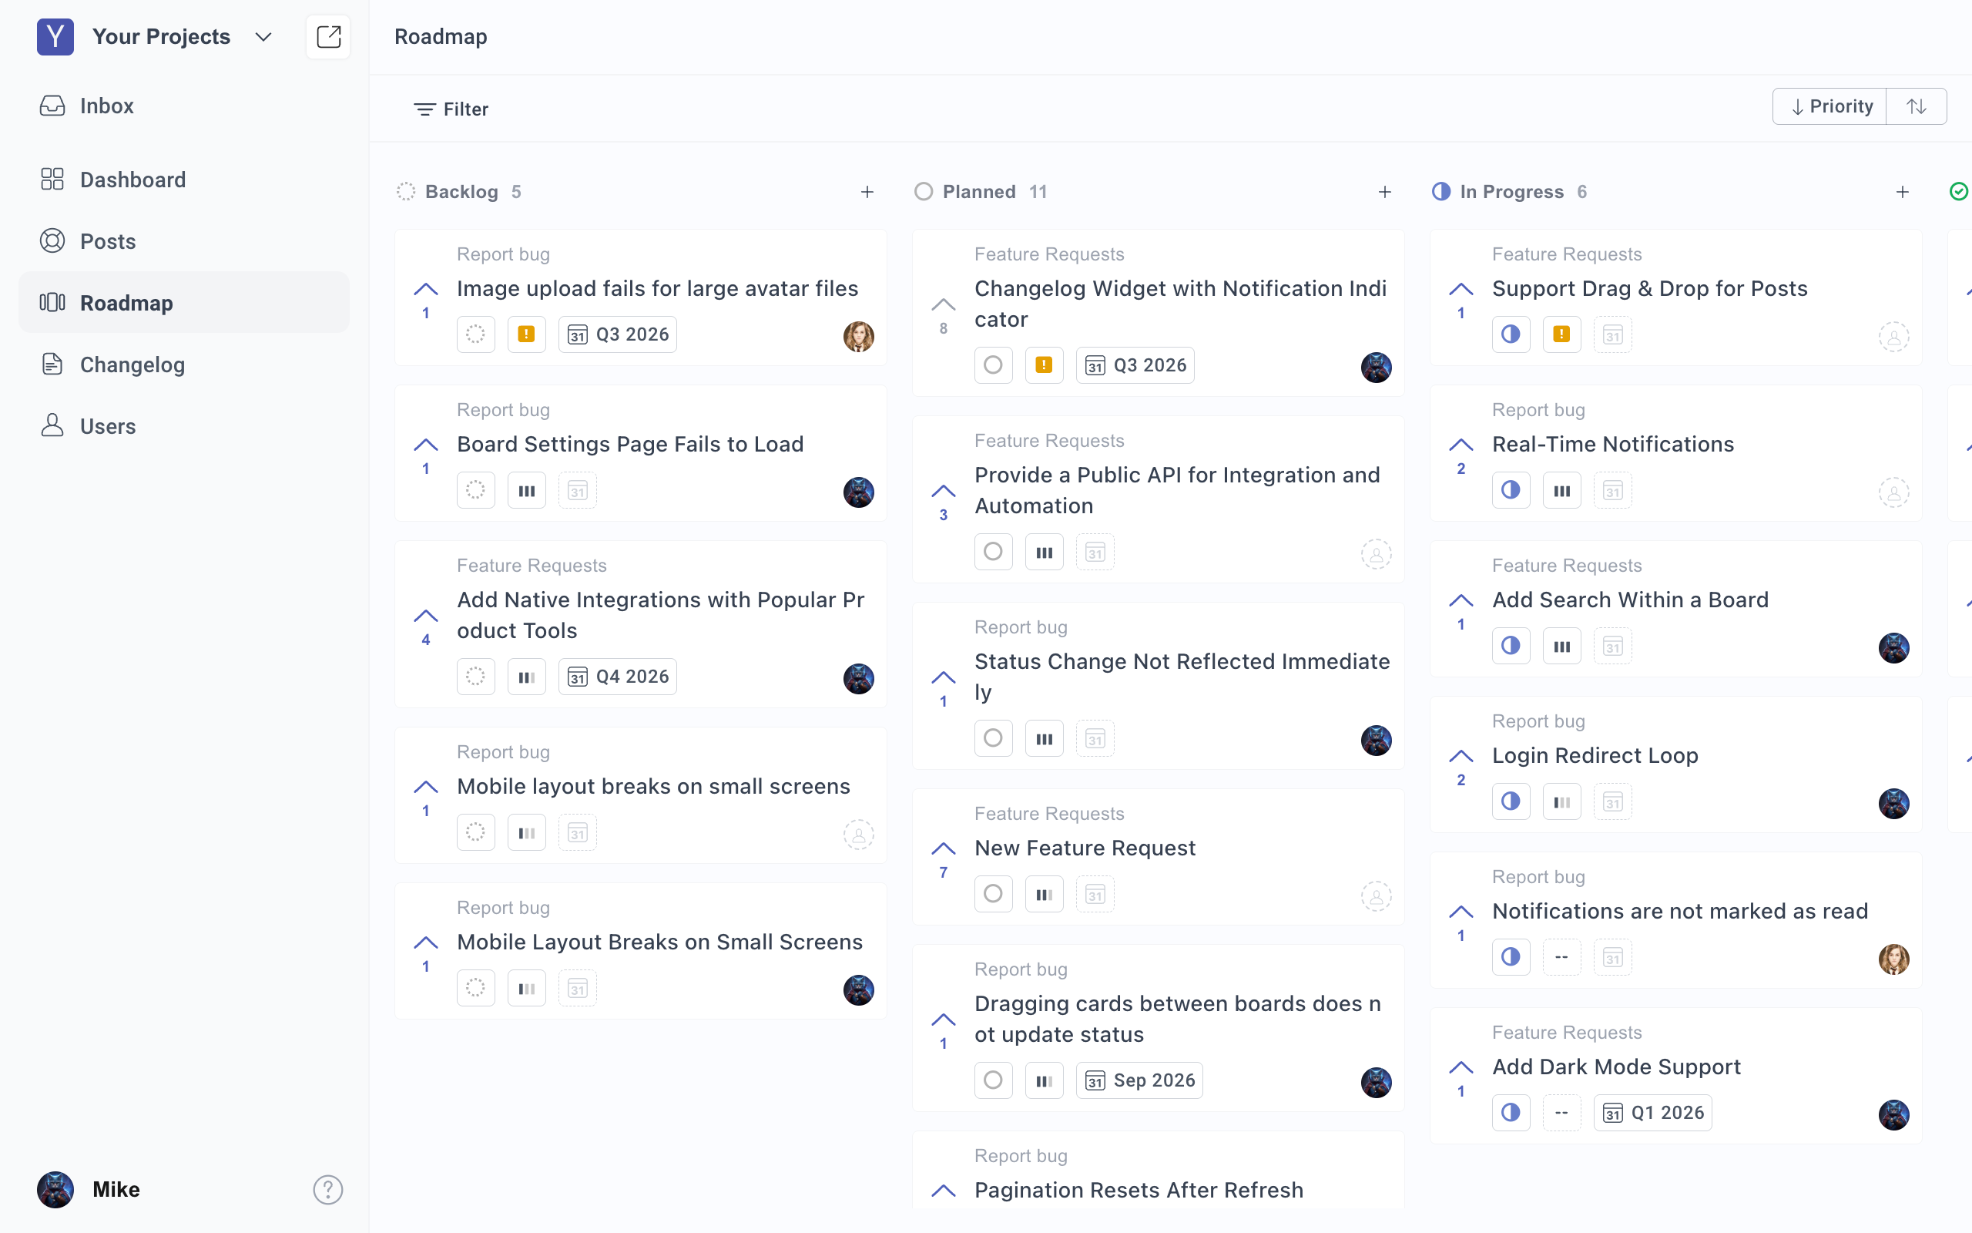Click urgent priority badge on Image upload card
Screen dimensions: 1972x1233
click(x=526, y=334)
